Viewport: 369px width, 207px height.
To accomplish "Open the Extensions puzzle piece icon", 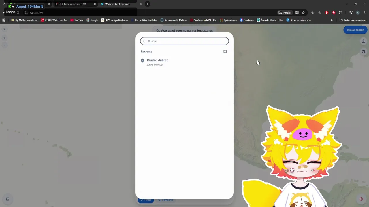I will 340,13.
